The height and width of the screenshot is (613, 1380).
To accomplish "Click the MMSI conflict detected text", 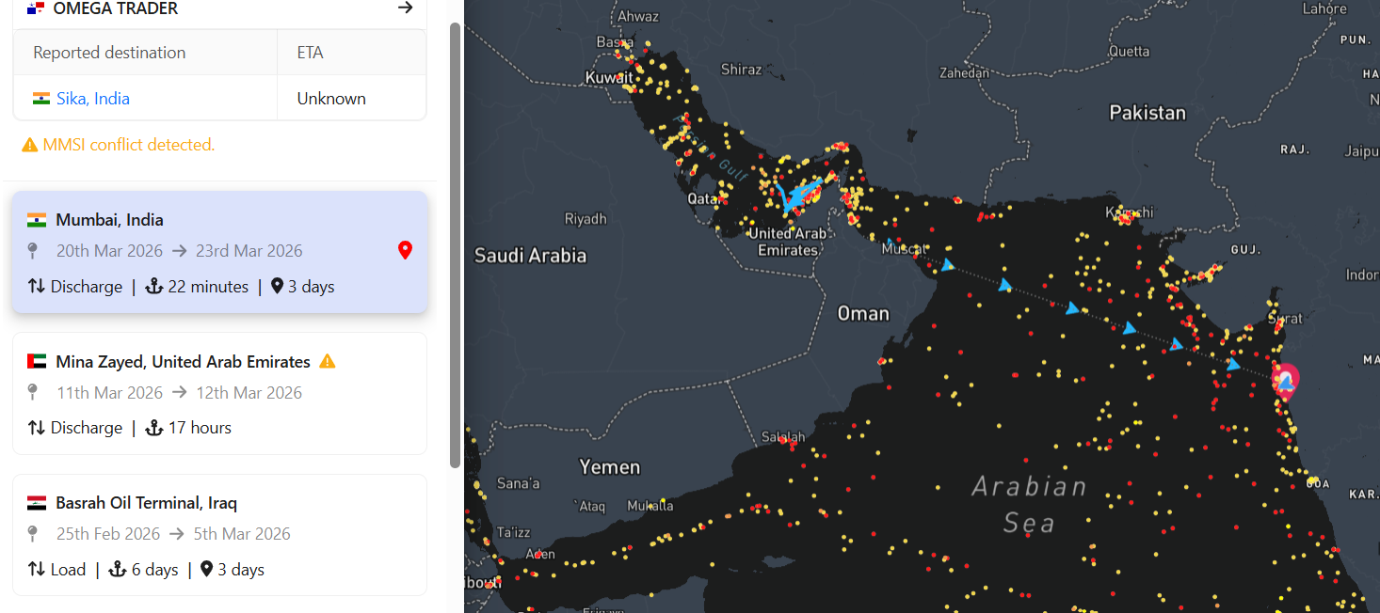I will coord(129,145).
